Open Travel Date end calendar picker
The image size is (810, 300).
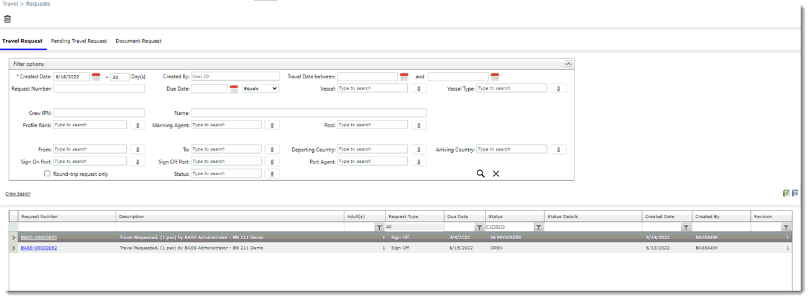click(495, 77)
